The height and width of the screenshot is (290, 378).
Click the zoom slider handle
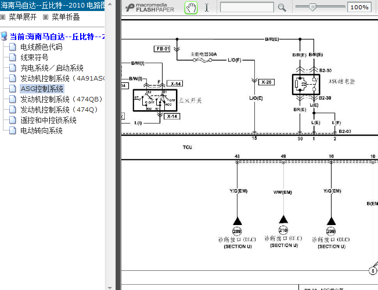tap(312, 7)
